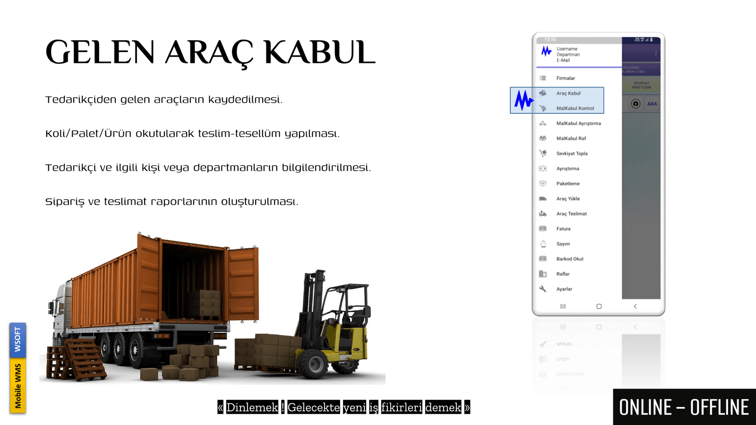Tap the Sevkiyat Paketleme button

(641, 85)
